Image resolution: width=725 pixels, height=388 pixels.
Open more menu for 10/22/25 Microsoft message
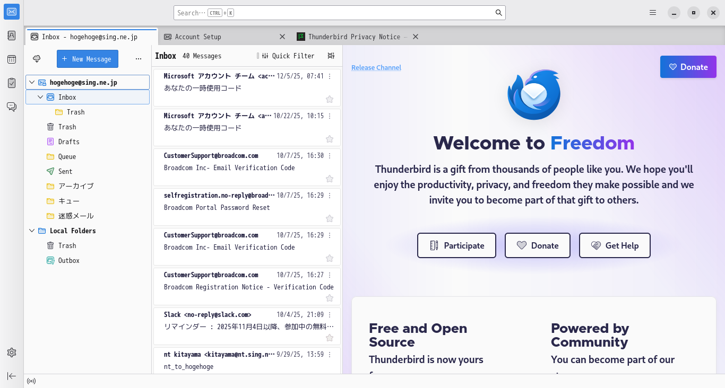[x=330, y=116]
